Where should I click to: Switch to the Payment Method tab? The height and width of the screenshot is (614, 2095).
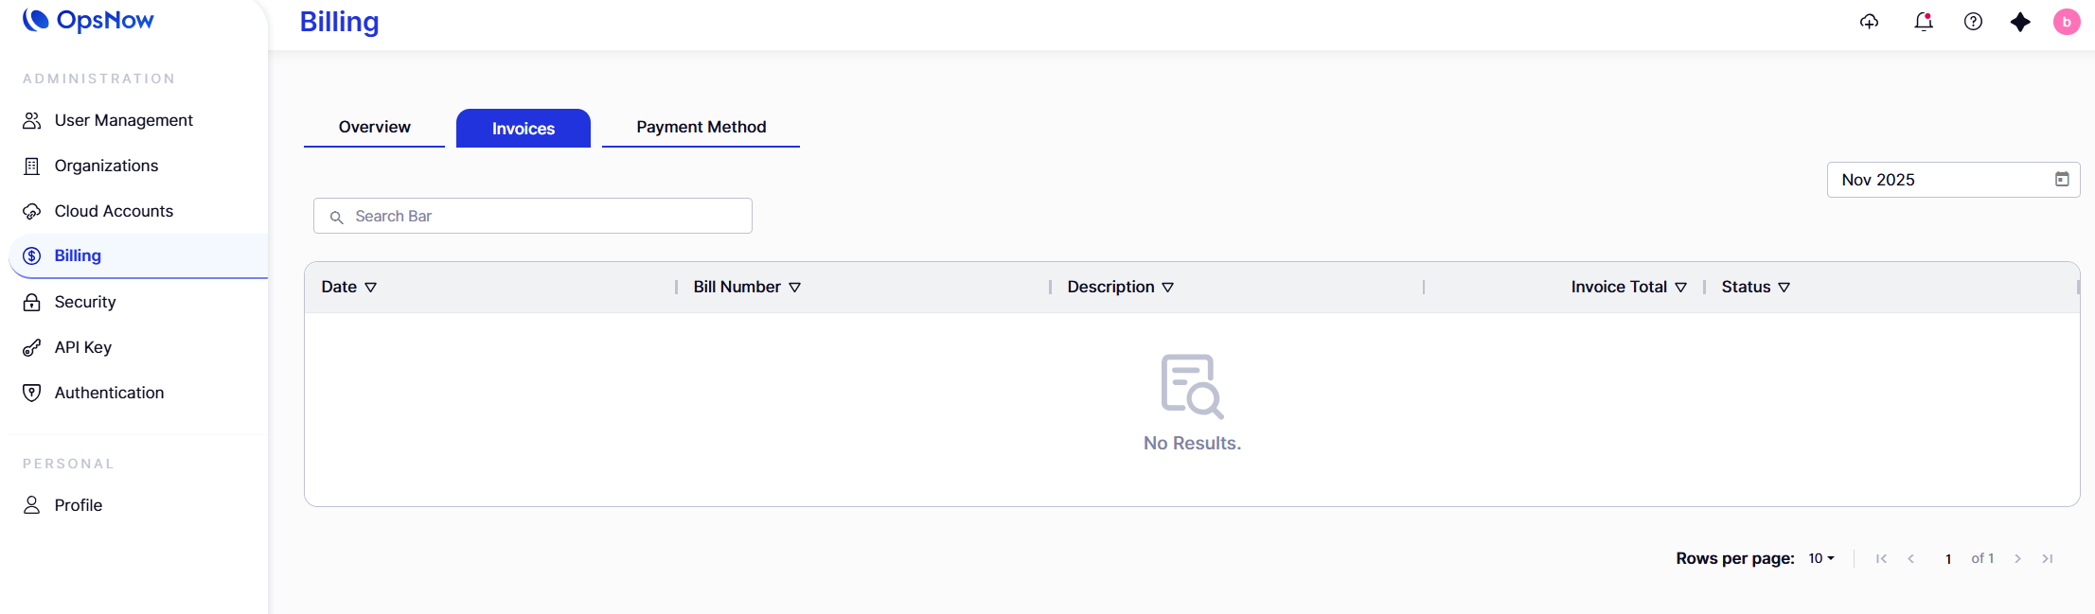[701, 128]
